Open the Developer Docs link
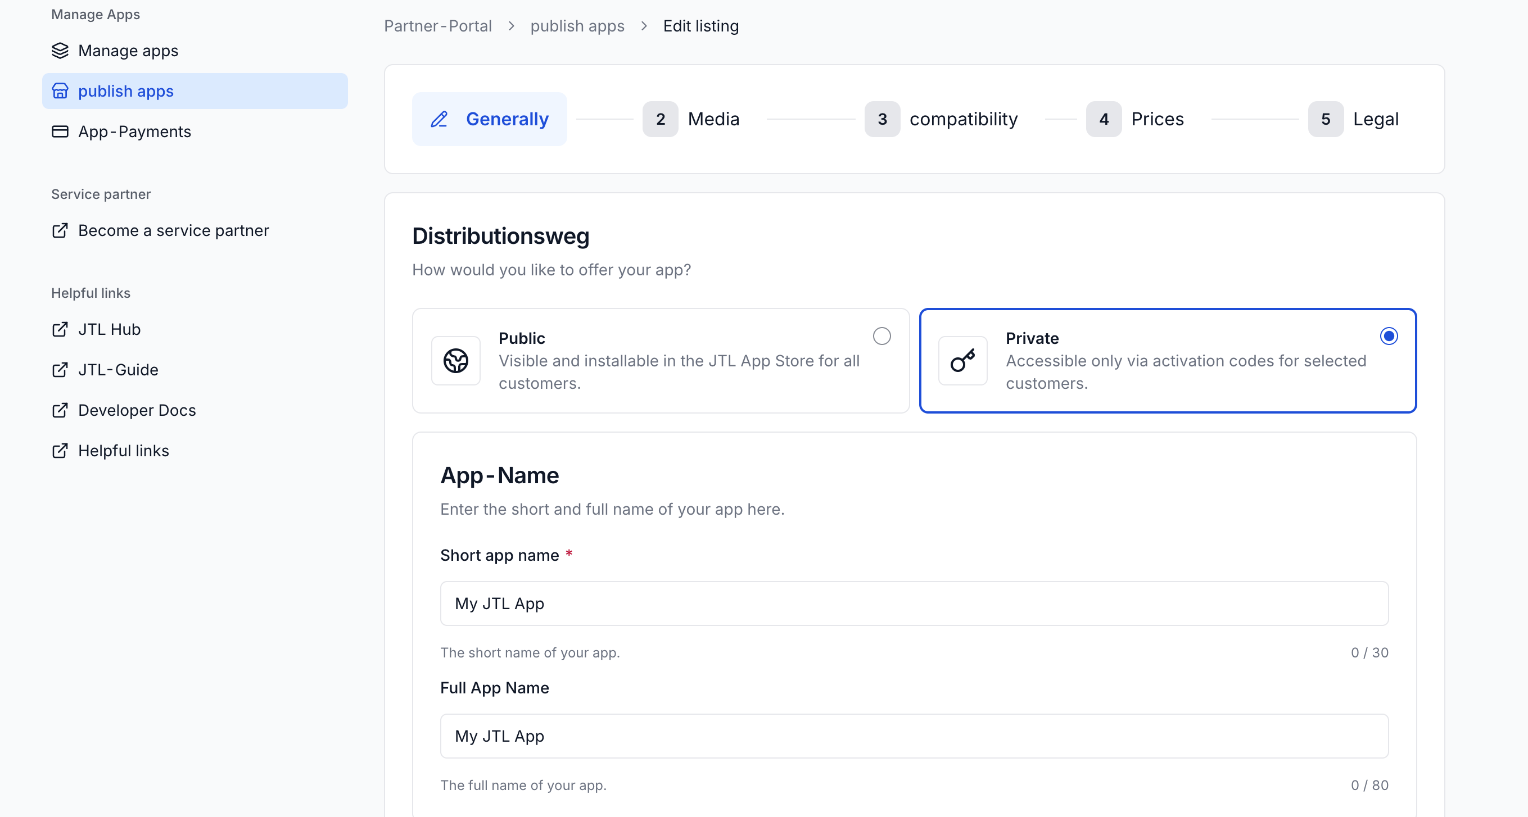1528x817 pixels. 195,410
